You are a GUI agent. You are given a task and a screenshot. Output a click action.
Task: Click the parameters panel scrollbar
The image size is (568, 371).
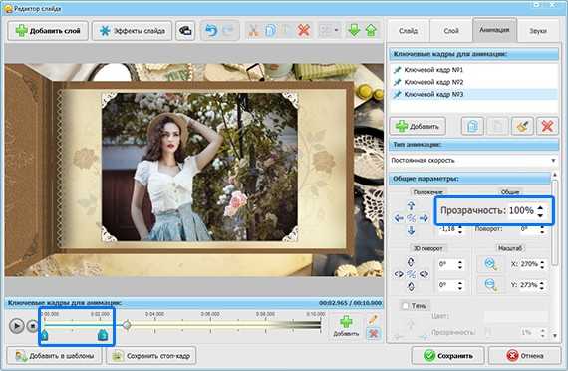(555, 223)
